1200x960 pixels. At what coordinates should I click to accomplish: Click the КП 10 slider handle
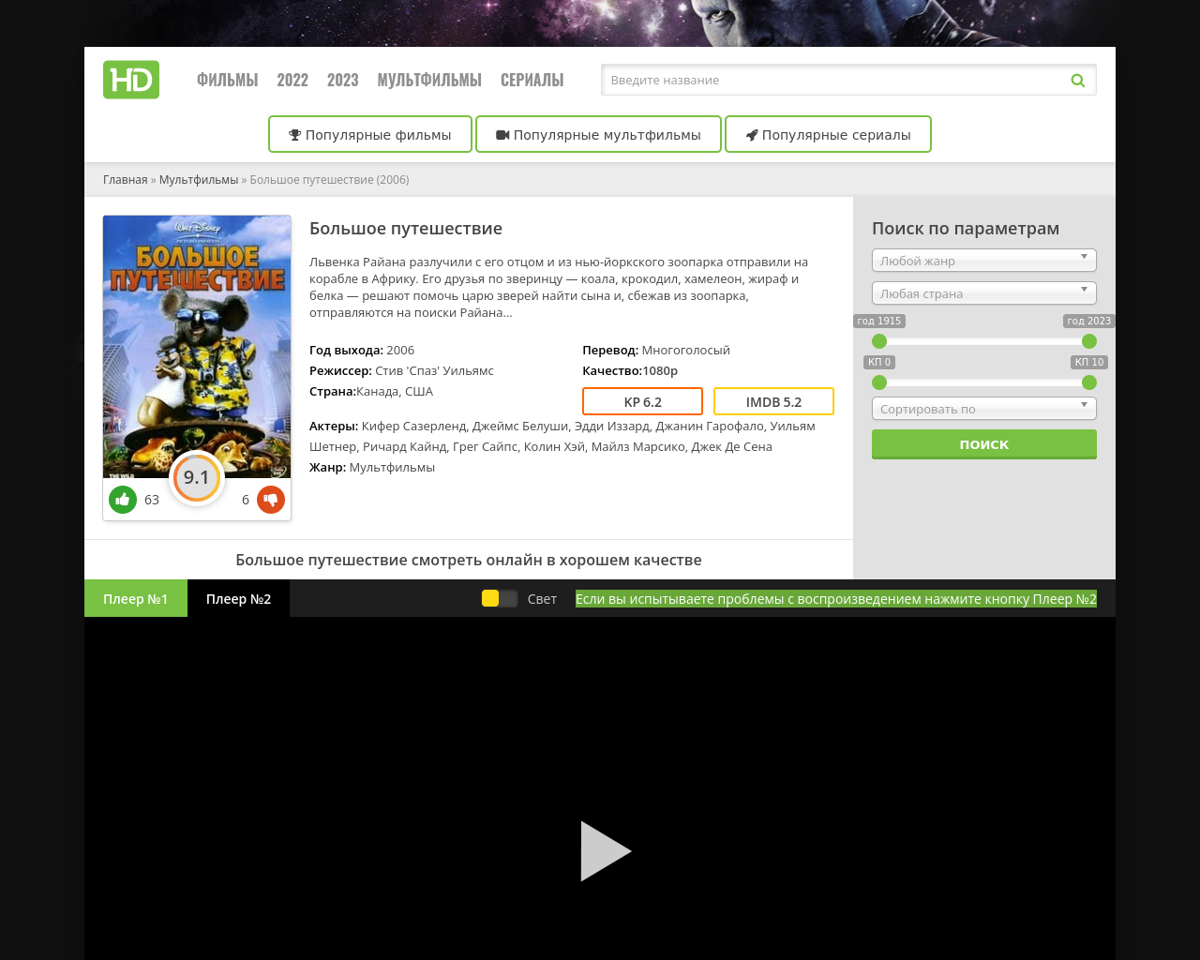pyautogui.click(x=1089, y=382)
